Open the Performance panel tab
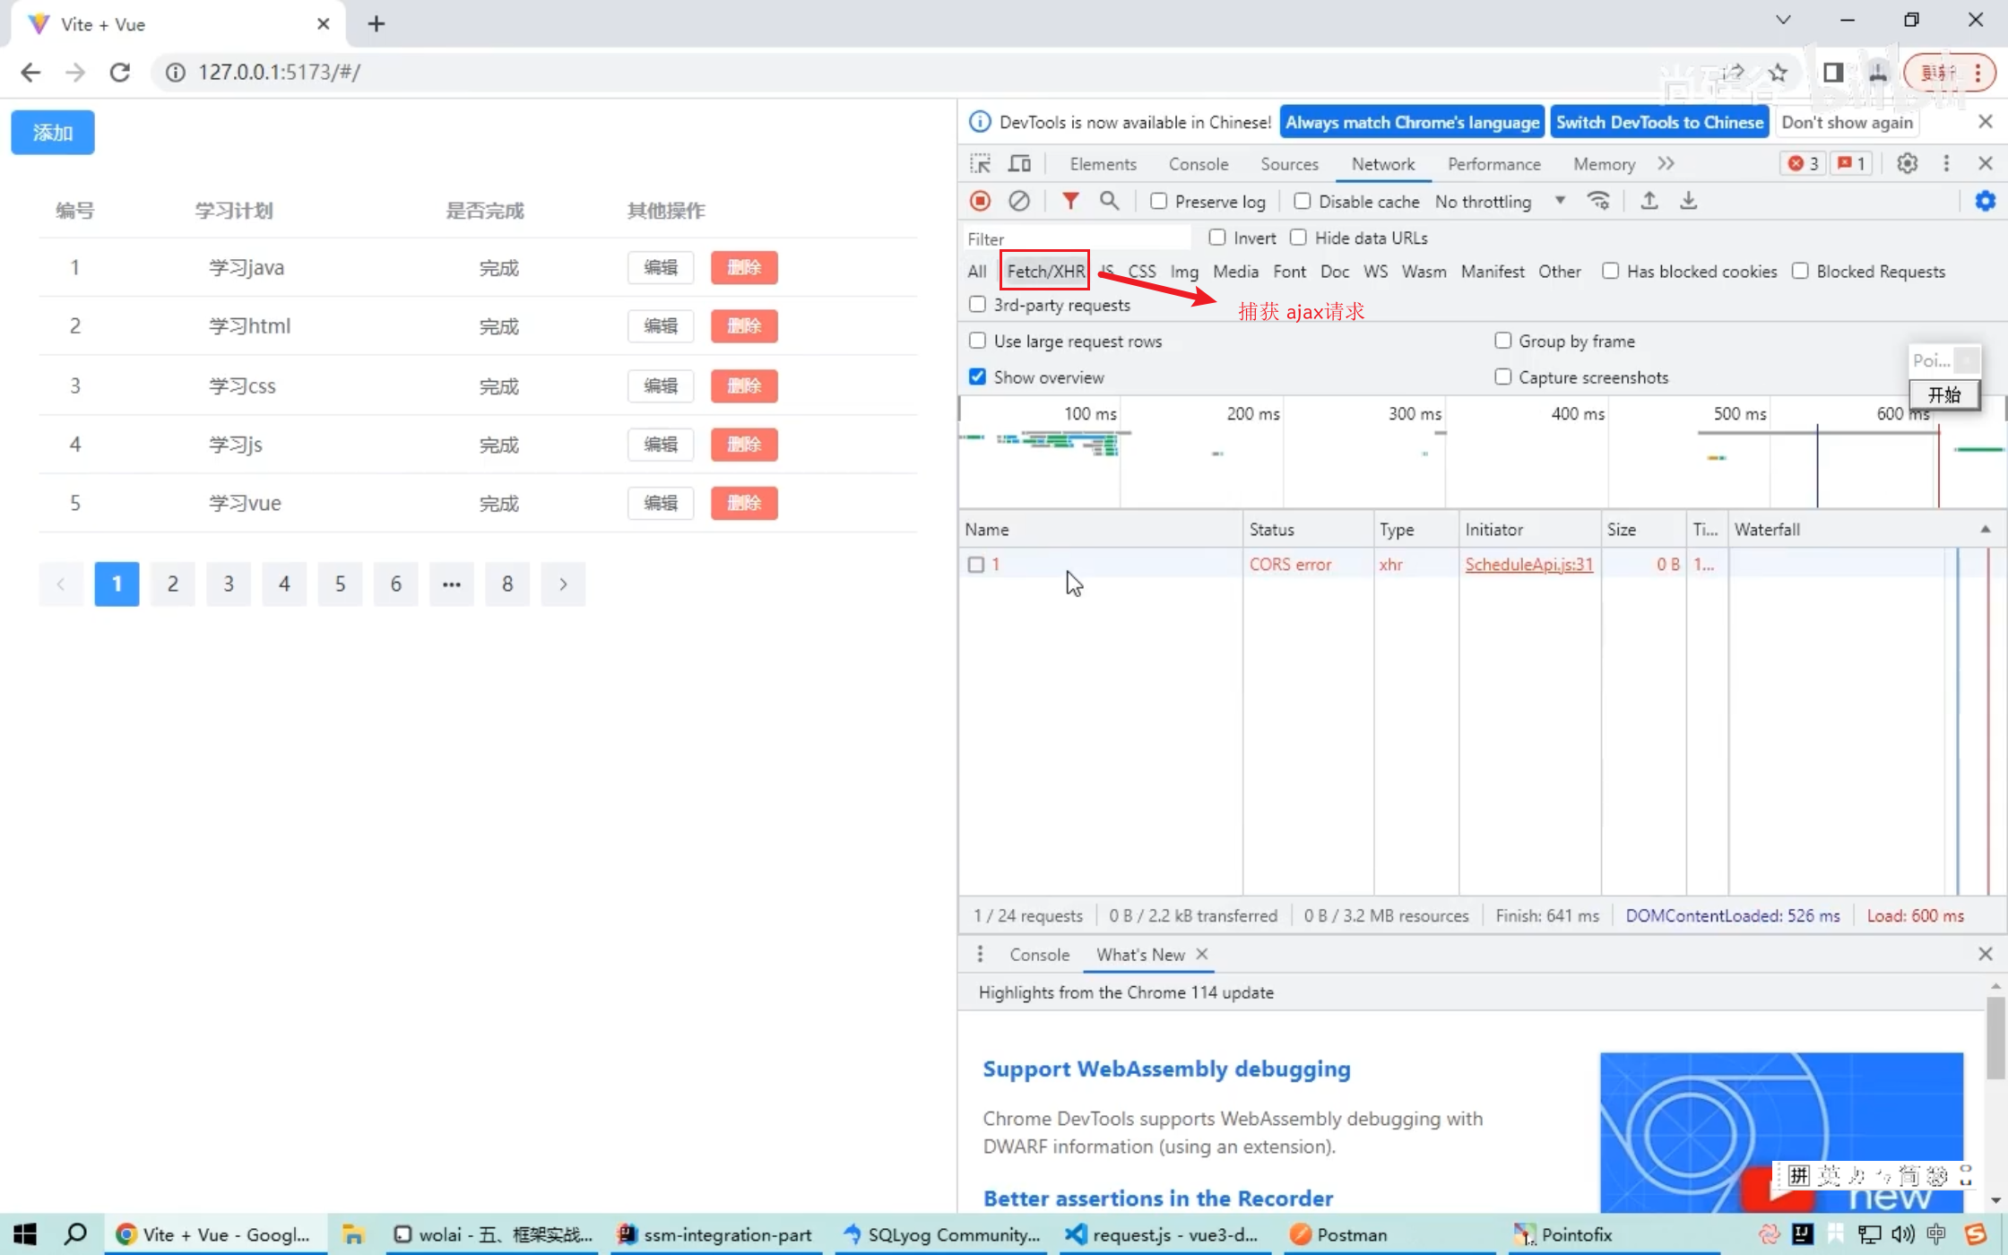Image resolution: width=2008 pixels, height=1255 pixels. pos(1493,162)
